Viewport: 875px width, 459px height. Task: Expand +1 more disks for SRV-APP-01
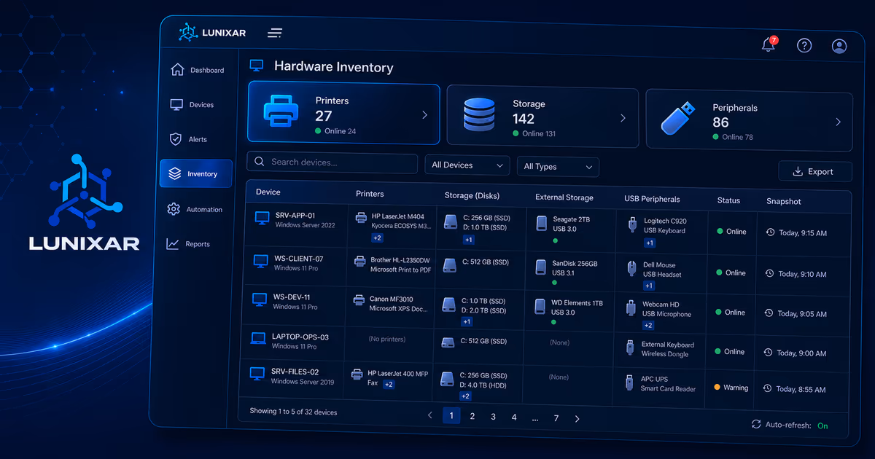tap(468, 240)
